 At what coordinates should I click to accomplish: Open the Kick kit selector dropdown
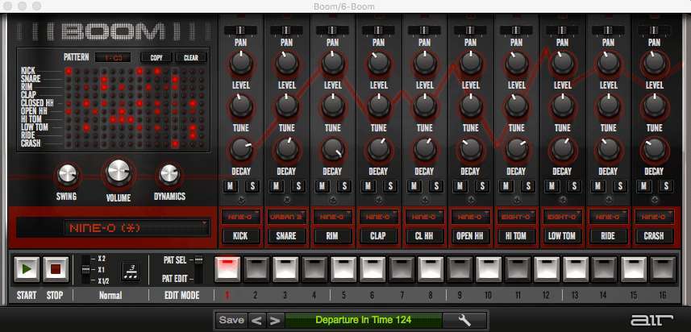coord(241,217)
